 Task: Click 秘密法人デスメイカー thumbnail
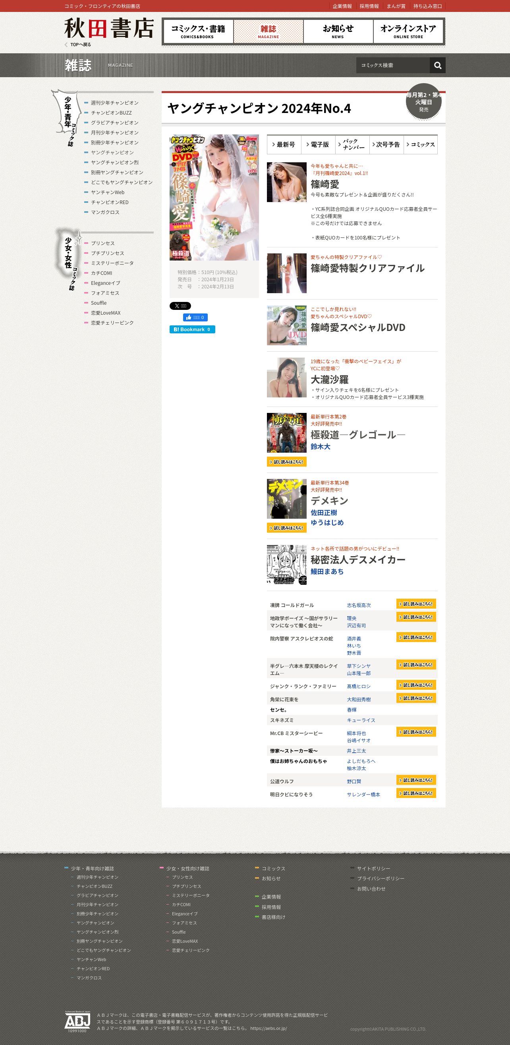coord(287,565)
